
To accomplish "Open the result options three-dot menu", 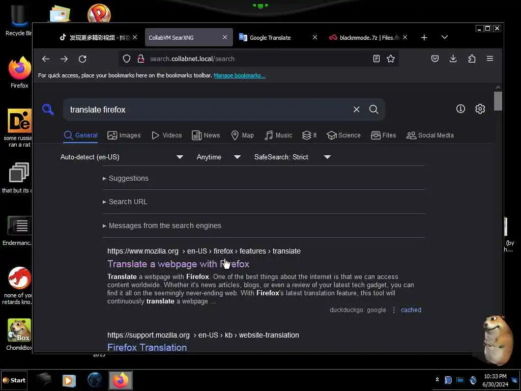I will 394,310.
